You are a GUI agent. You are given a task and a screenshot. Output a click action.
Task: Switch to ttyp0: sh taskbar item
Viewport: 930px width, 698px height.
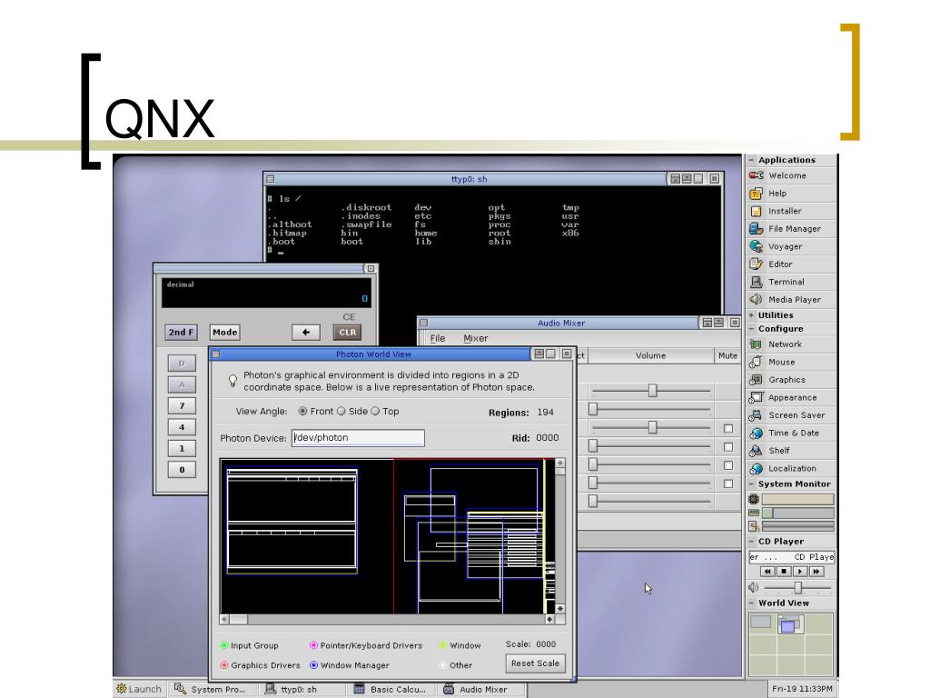pos(302,689)
